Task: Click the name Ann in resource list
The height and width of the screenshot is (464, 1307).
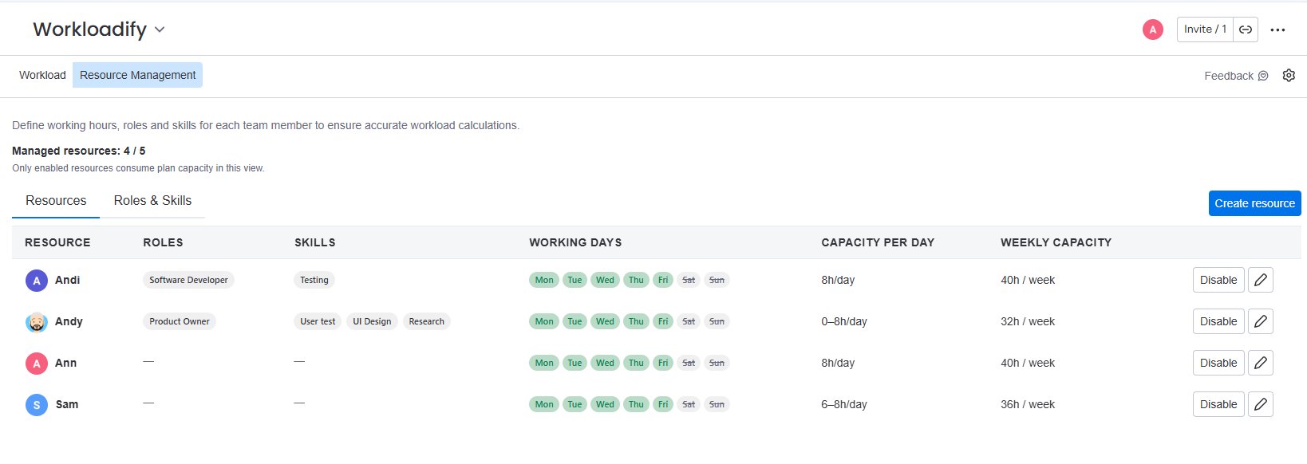Action: 65,363
